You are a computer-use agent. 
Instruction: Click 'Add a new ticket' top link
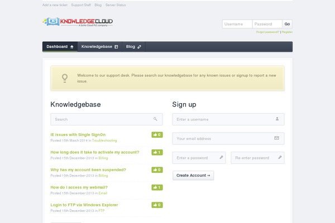point(55,5)
